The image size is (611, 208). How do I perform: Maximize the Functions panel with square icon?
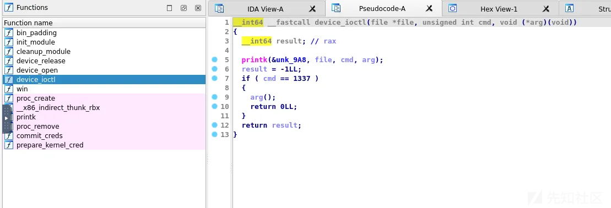coord(169,8)
